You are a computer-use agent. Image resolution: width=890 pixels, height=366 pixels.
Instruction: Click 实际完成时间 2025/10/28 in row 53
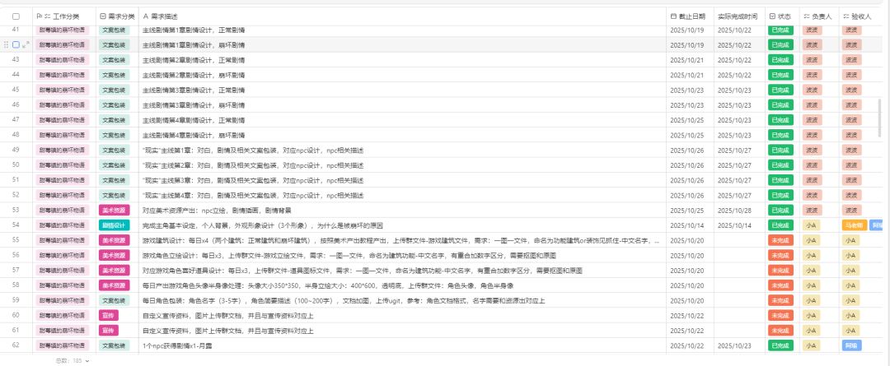pyautogui.click(x=734, y=211)
